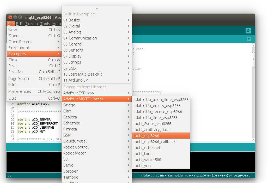
Task: Open the Esplora library examples
Action: [97, 117]
